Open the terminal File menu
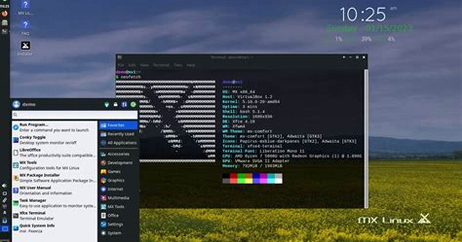The width and height of the screenshot is (462, 242). click(121, 65)
